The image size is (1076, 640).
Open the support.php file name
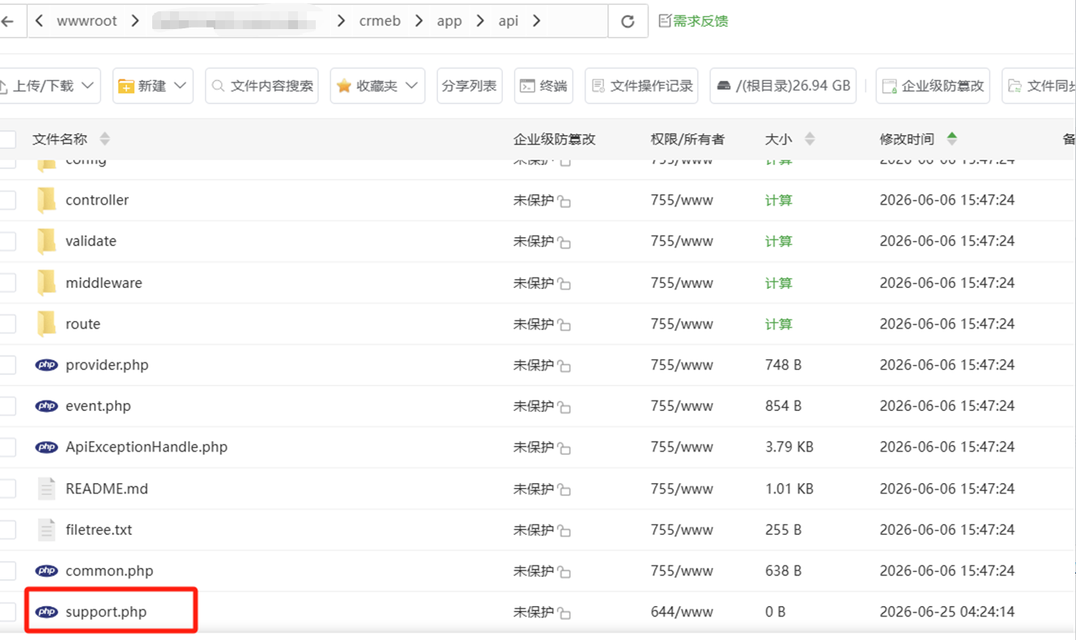tap(106, 612)
